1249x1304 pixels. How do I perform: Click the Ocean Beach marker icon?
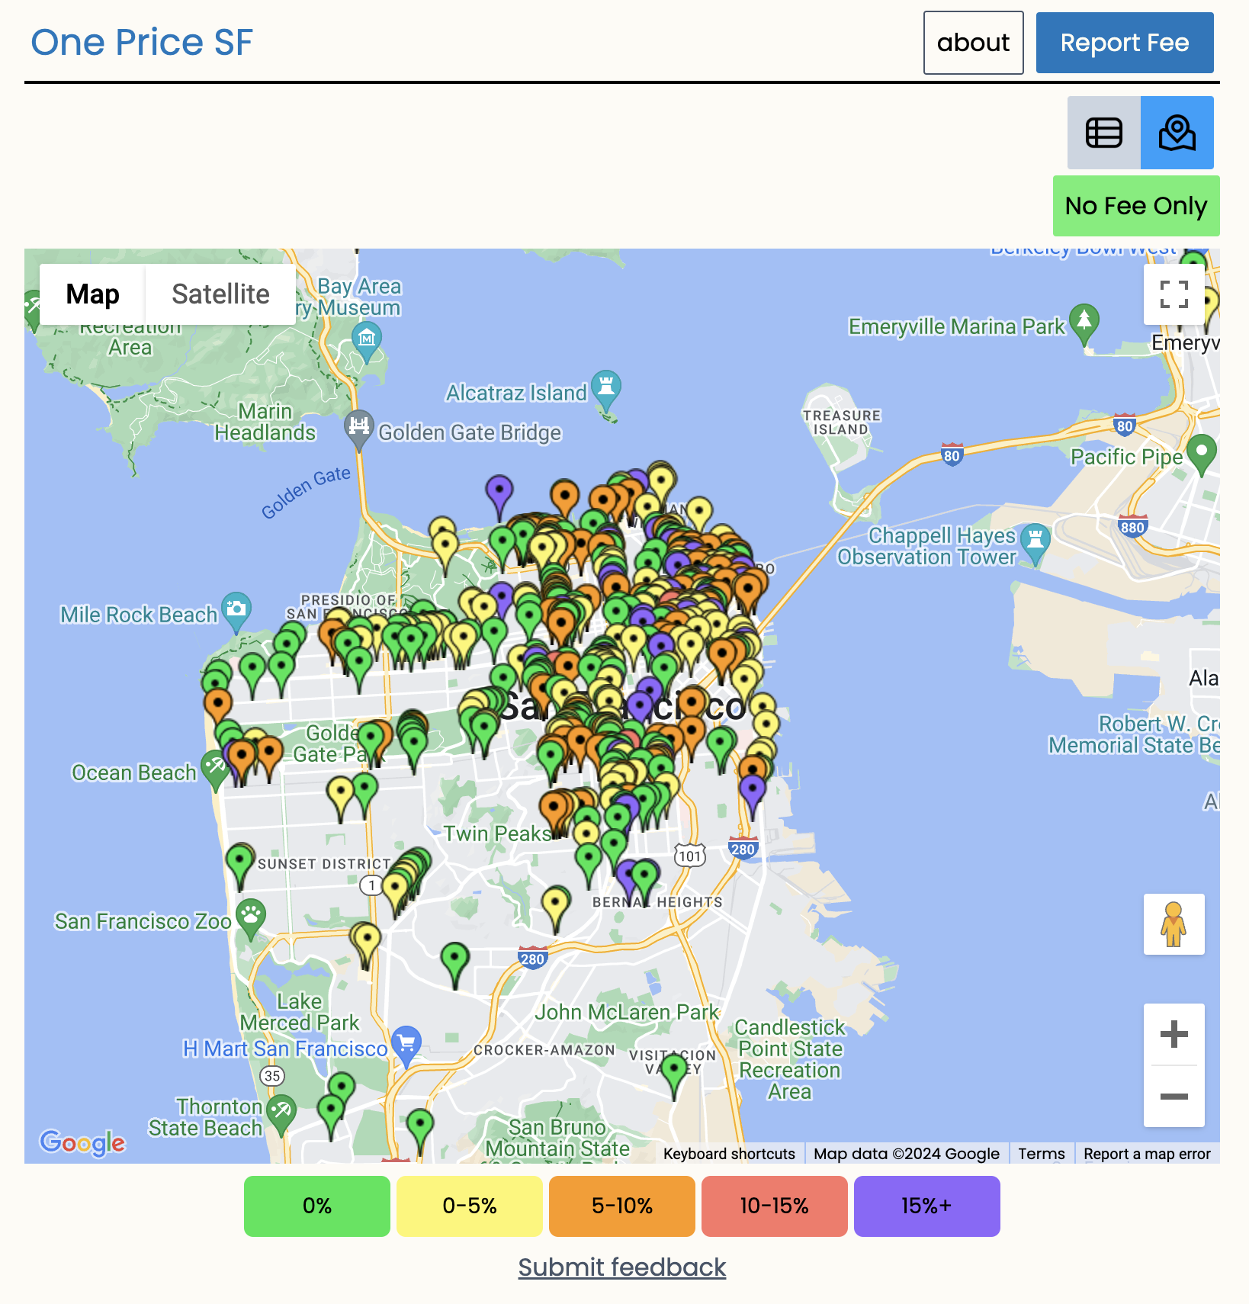(x=215, y=766)
